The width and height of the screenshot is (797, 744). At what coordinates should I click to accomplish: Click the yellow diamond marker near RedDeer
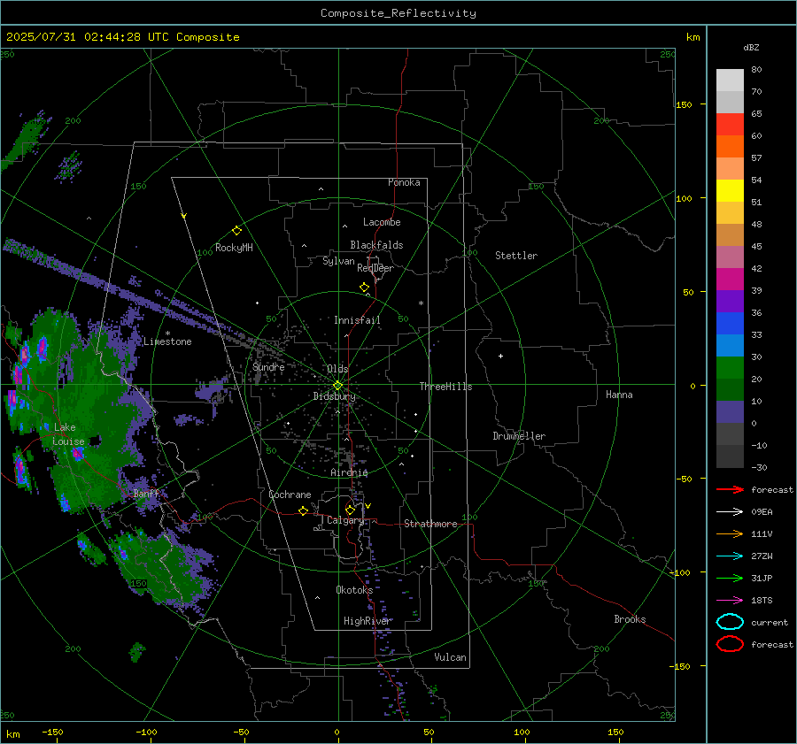pyautogui.click(x=364, y=288)
